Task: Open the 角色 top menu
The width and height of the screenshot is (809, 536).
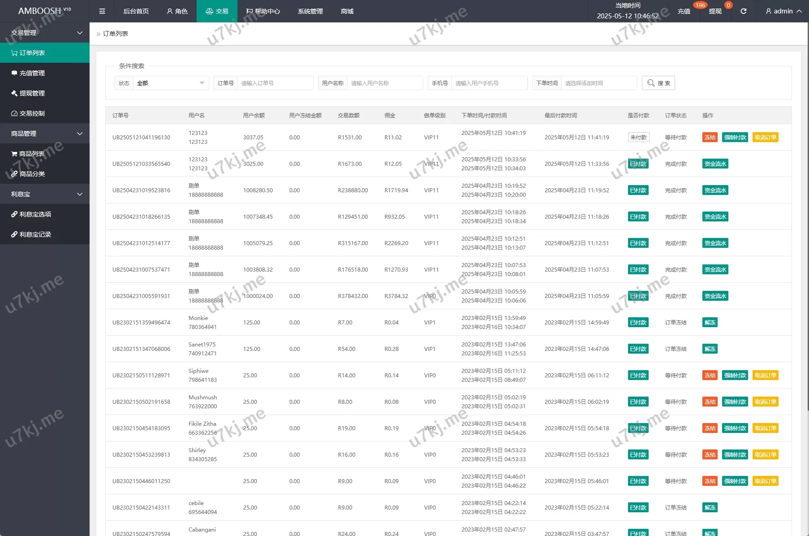Action: click(177, 11)
